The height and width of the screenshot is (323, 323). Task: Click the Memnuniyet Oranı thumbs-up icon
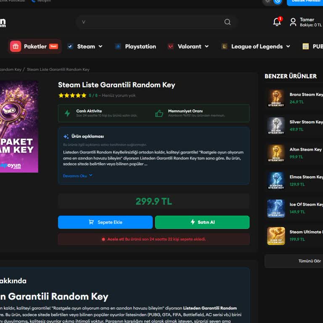point(159,113)
